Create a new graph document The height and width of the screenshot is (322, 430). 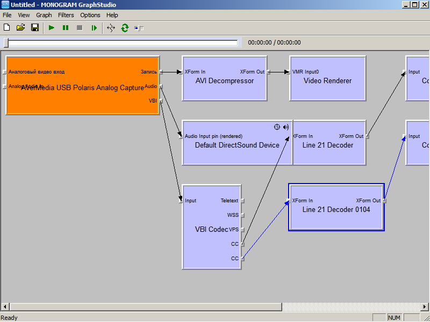point(7,27)
